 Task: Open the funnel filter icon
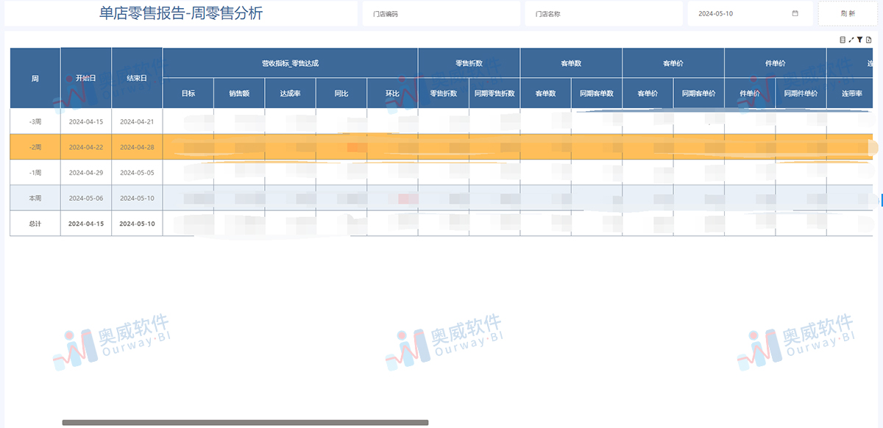click(859, 40)
